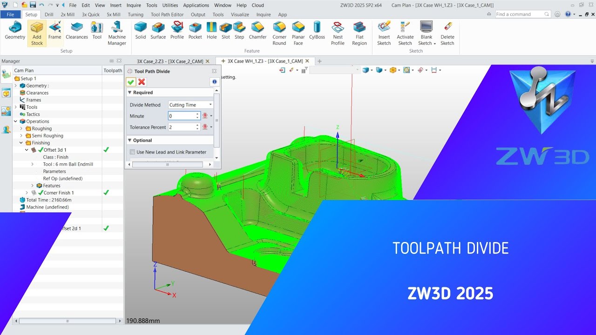Expand the Semi Roughing folder
The height and width of the screenshot is (335, 596).
click(21, 136)
